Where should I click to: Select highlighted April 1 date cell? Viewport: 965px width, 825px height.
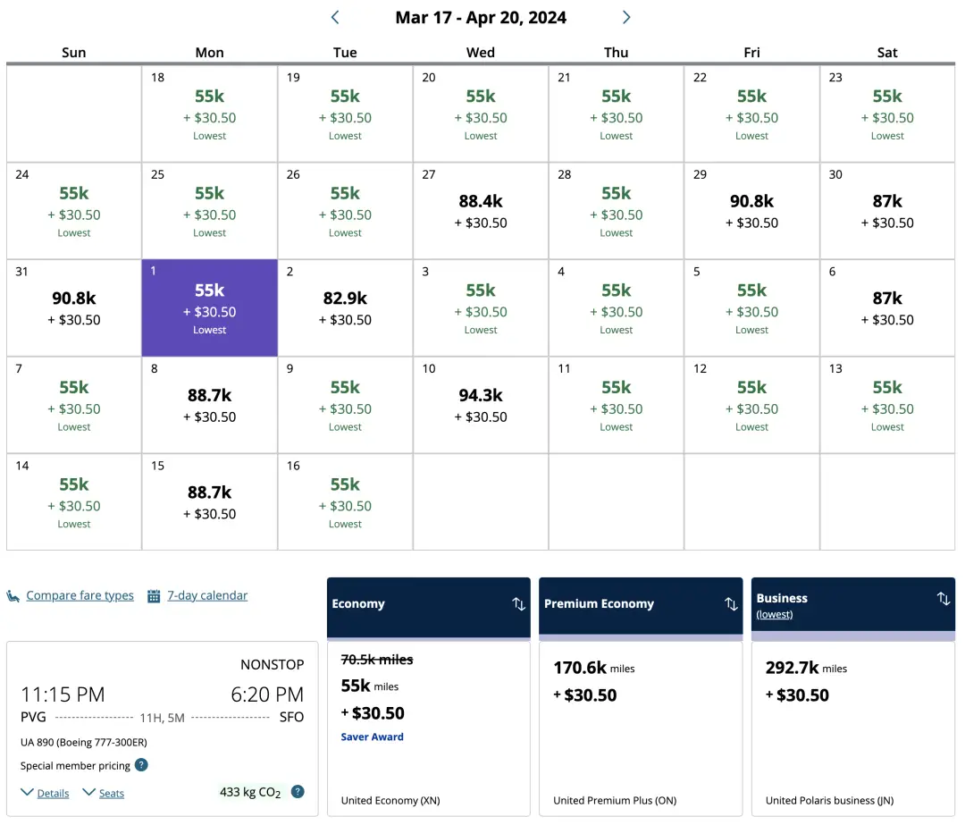click(210, 307)
